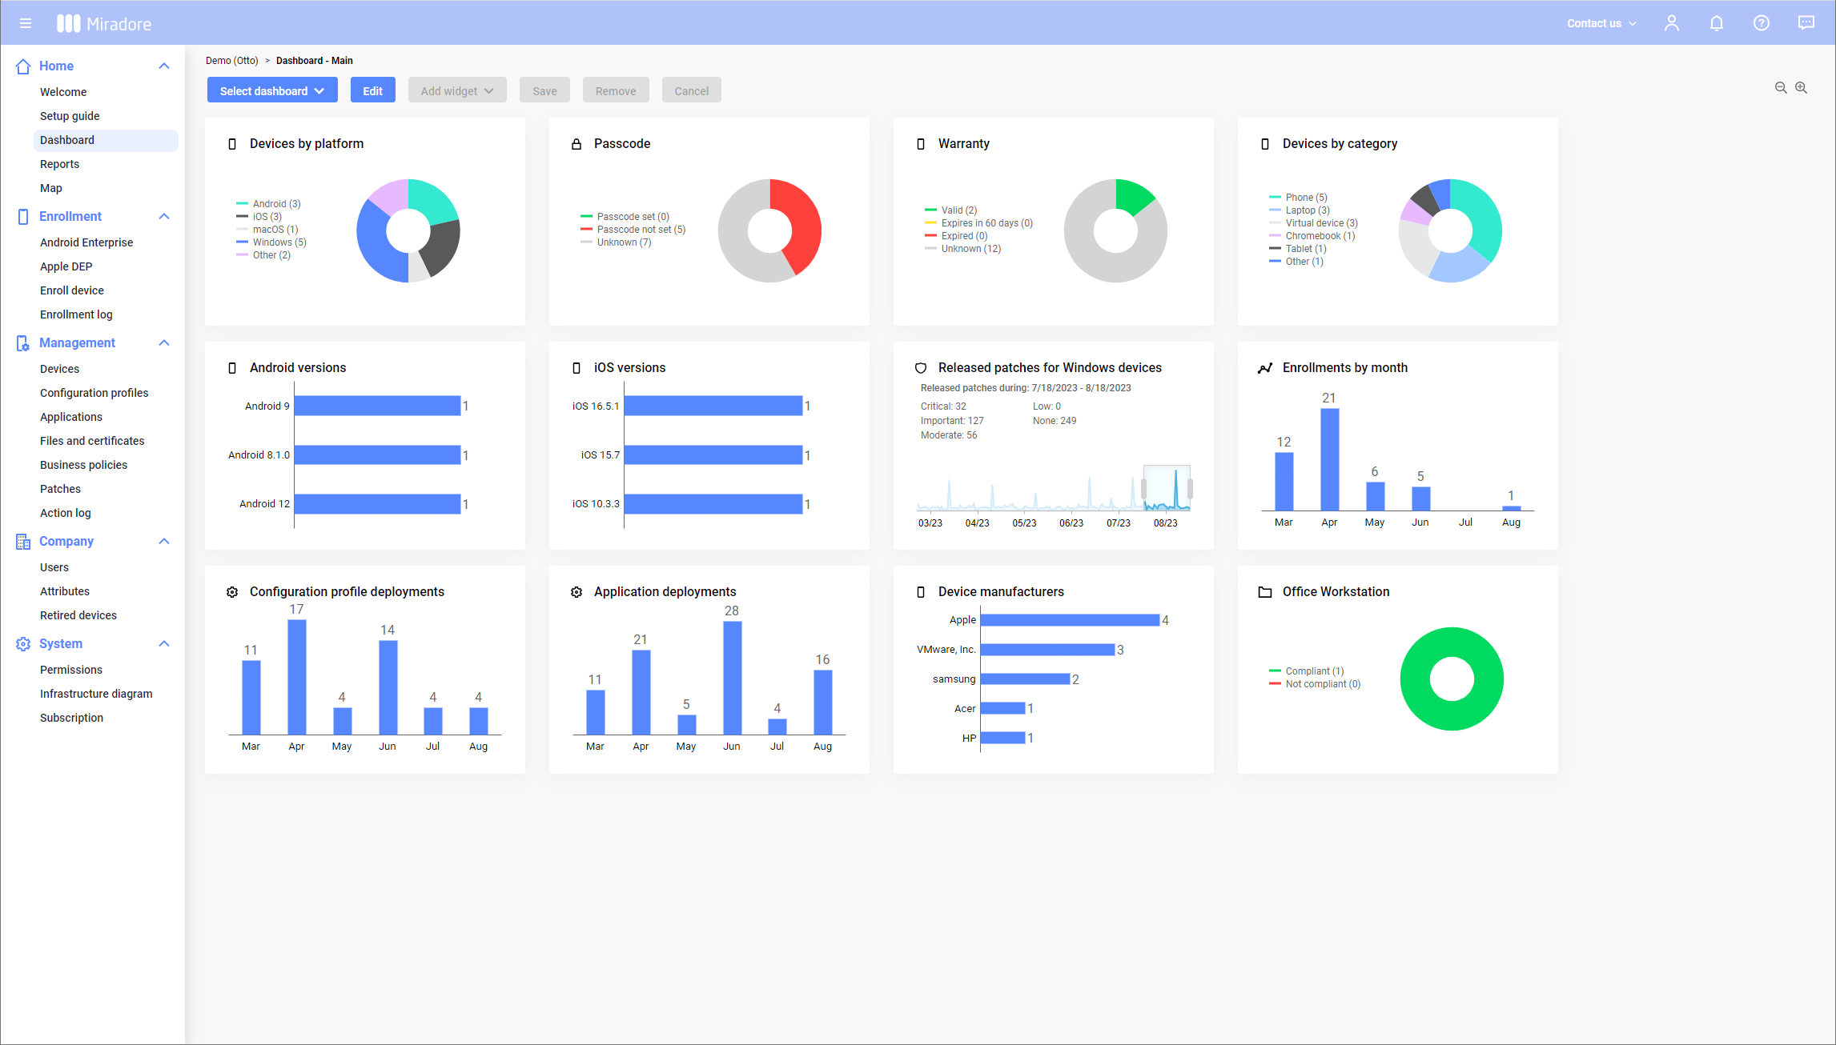Click the Devices by category mobile icon
This screenshot has height=1045, width=1836.
pos(1261,144)
